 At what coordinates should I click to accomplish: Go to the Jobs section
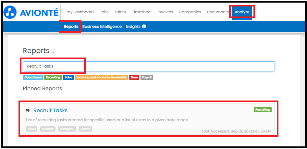pyautogui.click(x=104, y=12)
